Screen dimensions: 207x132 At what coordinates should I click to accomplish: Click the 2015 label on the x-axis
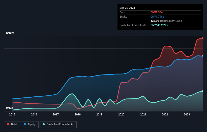pyautogui.click(x=12, y=115)
